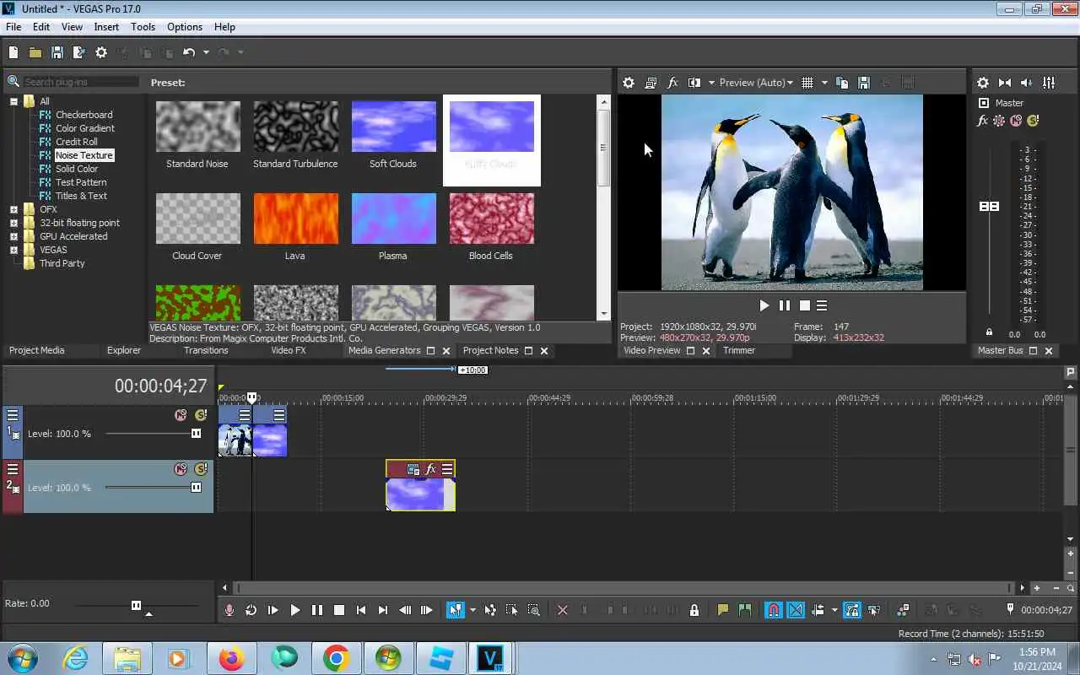1080x675 pixels.
Task: Open the Overlays dropdown arrow
Action: (824, 83)
